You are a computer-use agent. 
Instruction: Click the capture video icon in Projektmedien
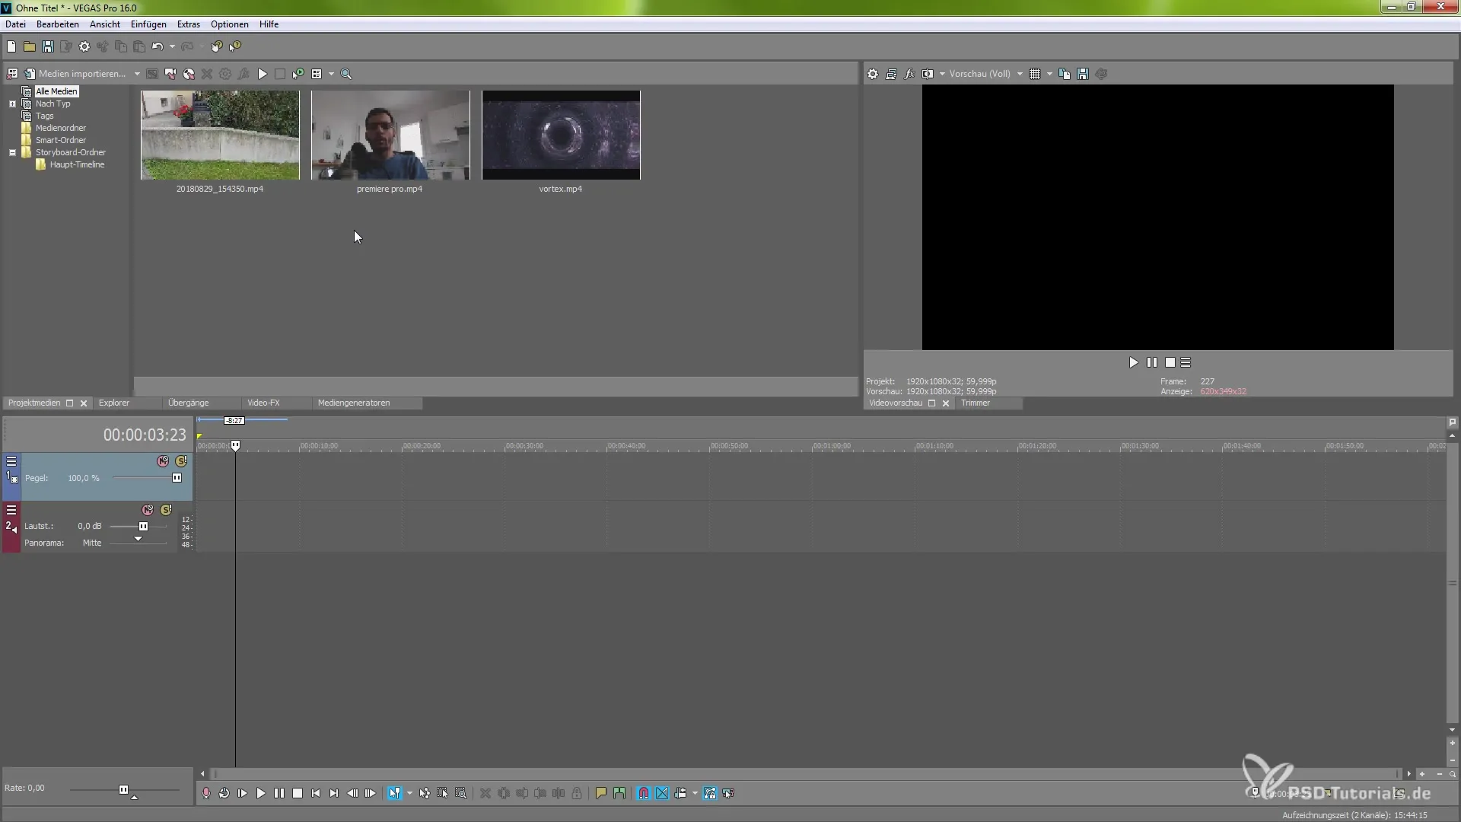click(170, 74)
